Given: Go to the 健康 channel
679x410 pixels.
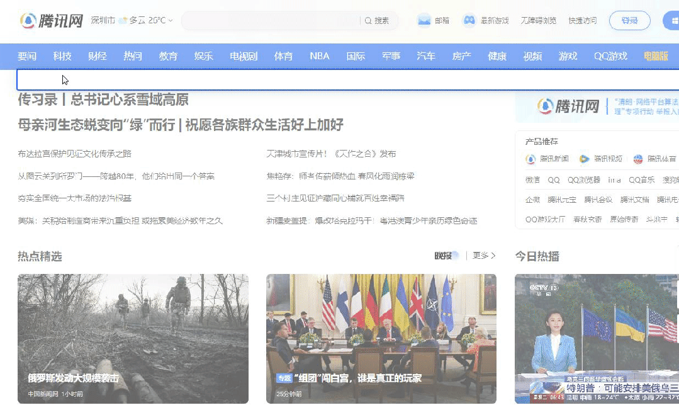Looking at the screenshot, I should [x=497, y=56].
